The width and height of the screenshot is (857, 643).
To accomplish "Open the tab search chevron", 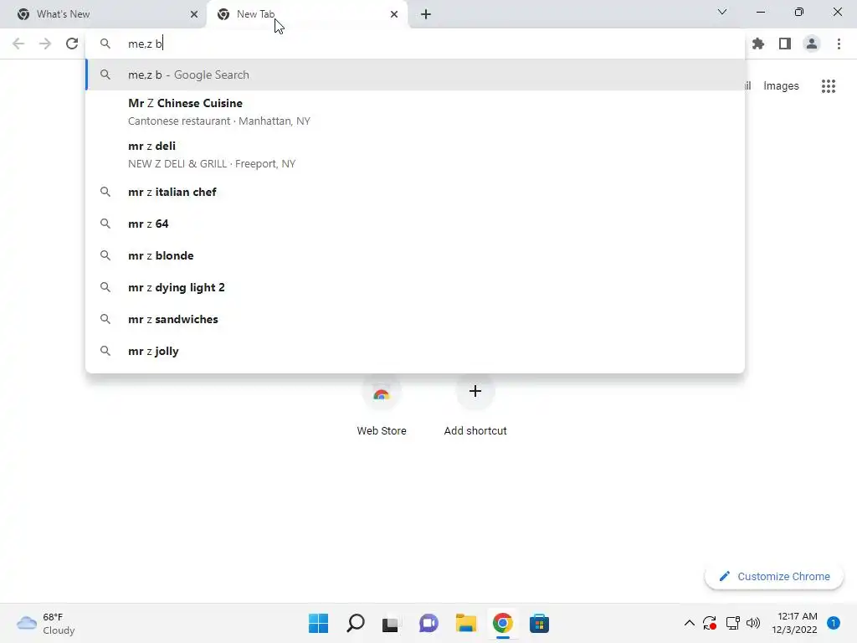I will coord(722,12).
